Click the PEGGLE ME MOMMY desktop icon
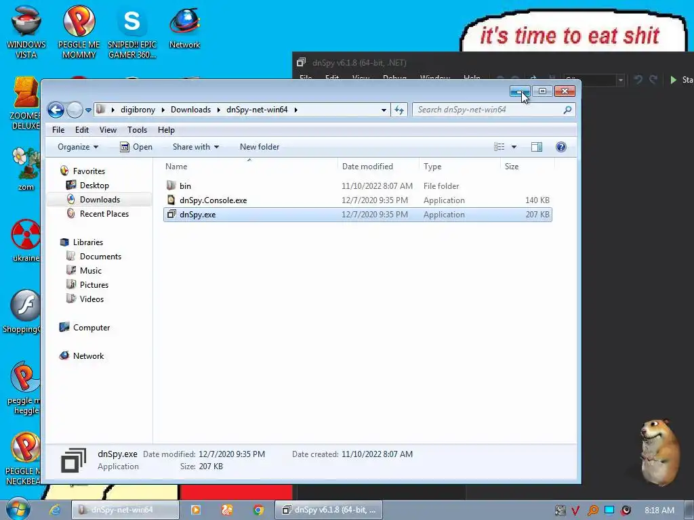Screen dimensions: 694x520 79,32
